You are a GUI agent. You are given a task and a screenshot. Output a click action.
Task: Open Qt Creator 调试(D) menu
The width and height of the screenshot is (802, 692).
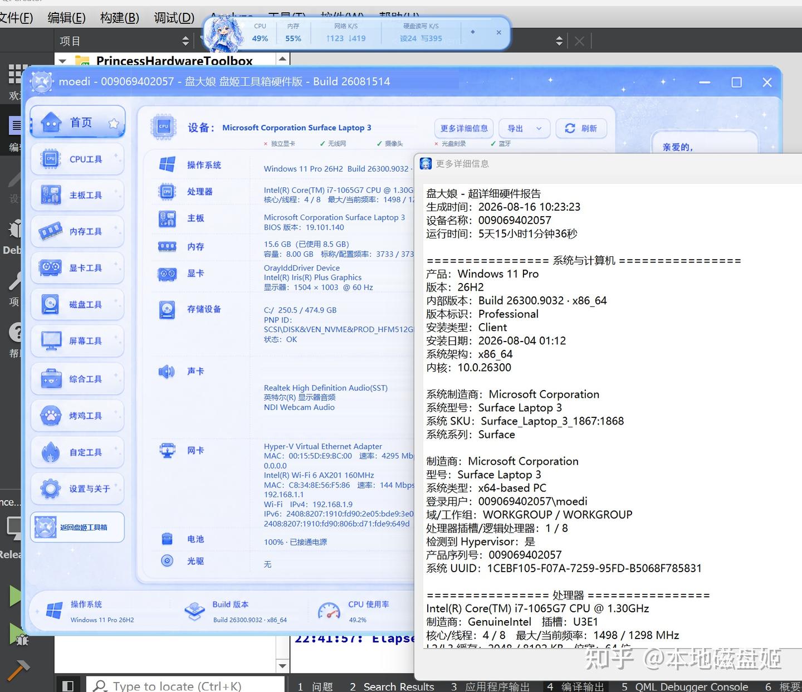click(x=174, y=18)
